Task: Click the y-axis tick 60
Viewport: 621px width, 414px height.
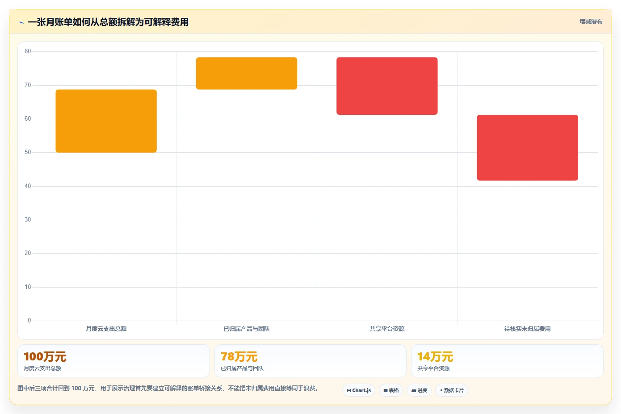Action: [28, 119]
